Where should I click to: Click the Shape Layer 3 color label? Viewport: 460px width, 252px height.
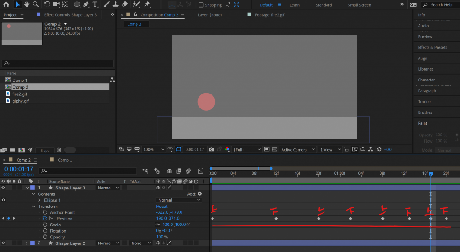[32, 188]
